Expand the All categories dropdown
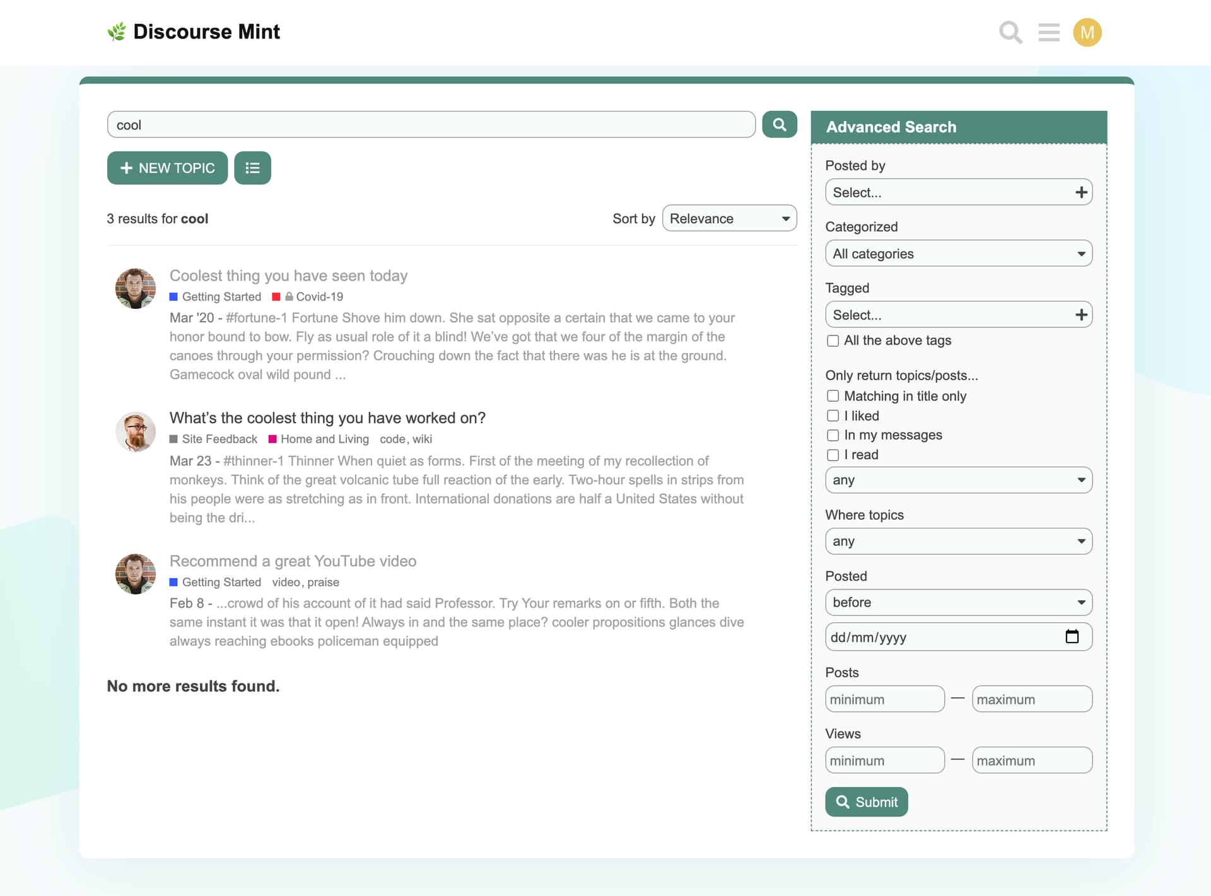 click(958, 253)
